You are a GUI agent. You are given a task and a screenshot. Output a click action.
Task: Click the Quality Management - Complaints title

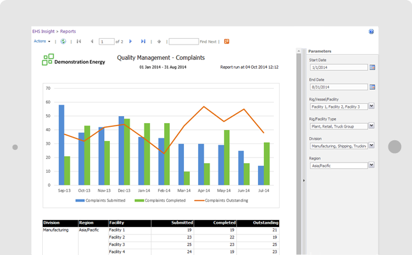point(161,58)
